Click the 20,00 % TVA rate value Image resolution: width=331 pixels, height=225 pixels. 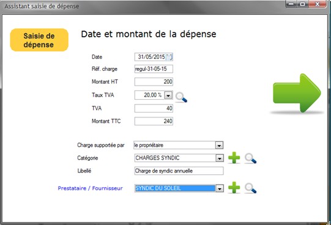click(152, 95)
